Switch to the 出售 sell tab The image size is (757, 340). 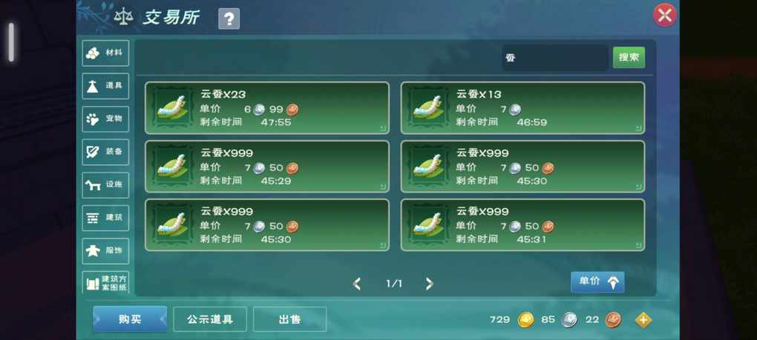point(289,319)
